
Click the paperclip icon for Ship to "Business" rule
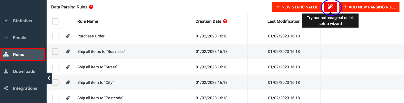68,51
